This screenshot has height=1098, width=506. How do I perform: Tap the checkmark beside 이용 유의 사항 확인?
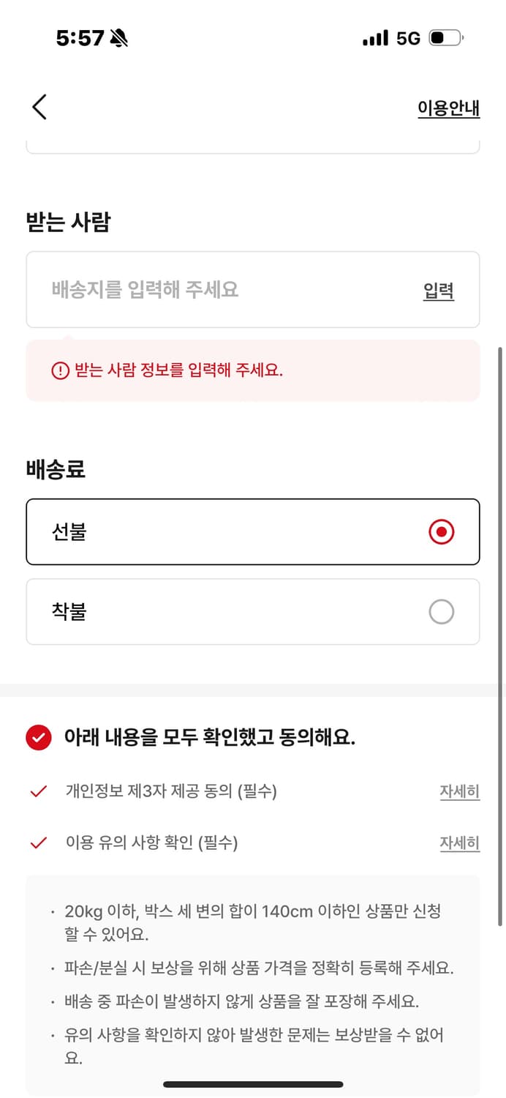coord(39,843)
